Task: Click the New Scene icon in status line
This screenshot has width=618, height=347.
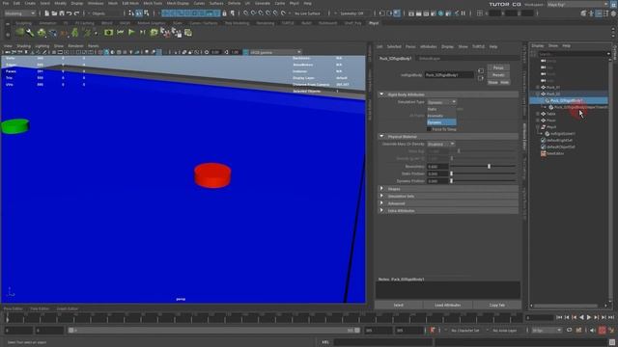Action: [x=47, y=13]
